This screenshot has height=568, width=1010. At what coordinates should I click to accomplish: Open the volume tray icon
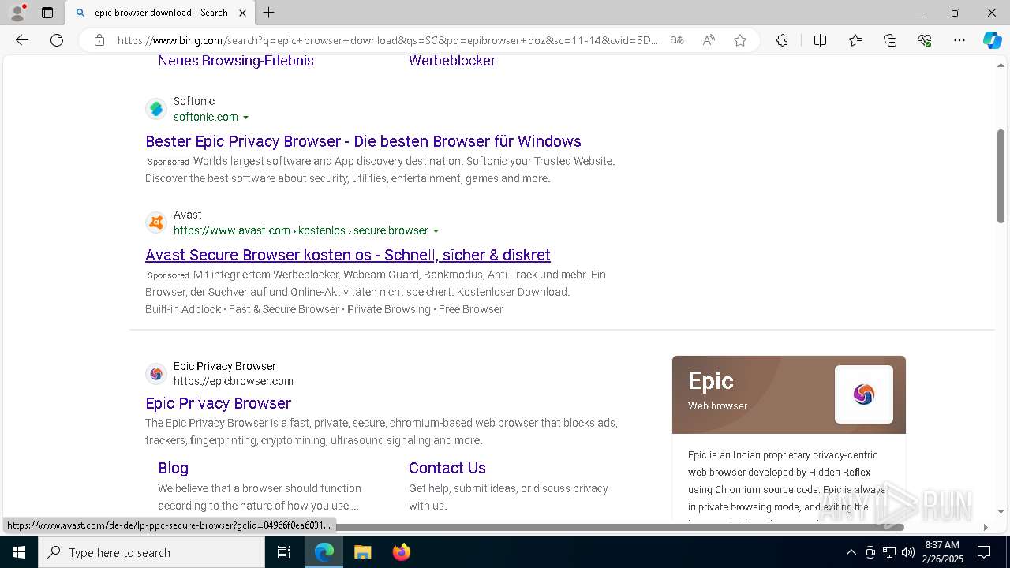click(908, 552)
